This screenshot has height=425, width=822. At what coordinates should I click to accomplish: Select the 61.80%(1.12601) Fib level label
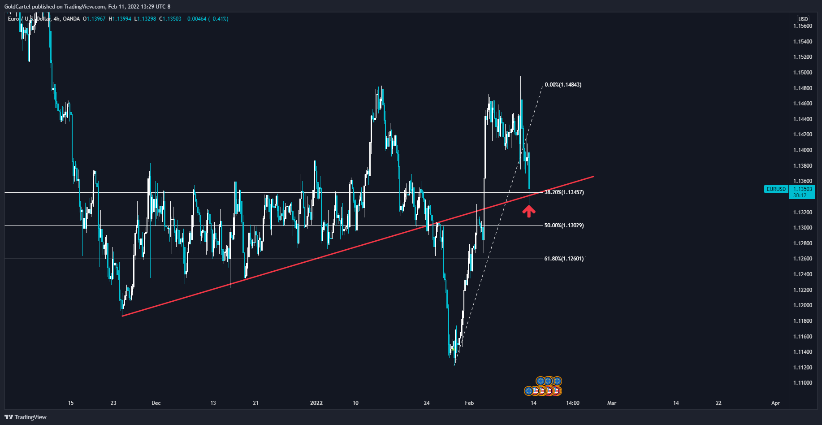point(564,259)
